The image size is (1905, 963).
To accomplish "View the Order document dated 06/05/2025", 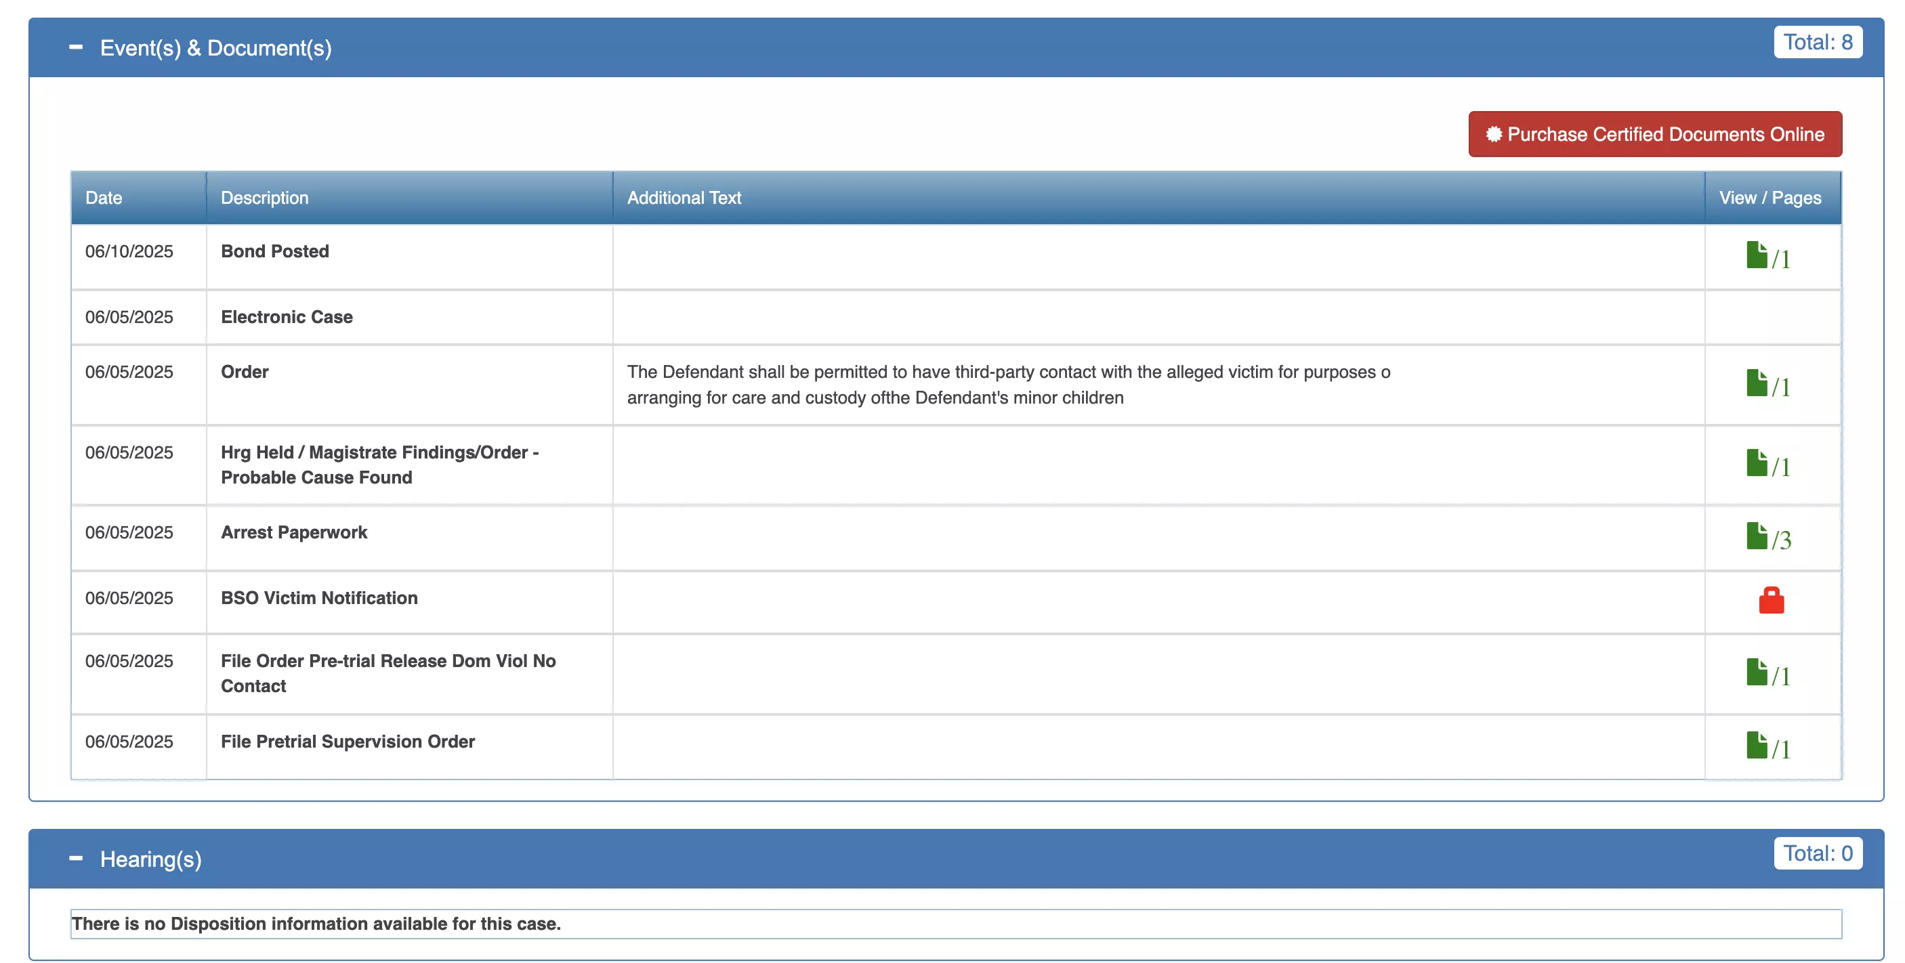I will (1757, 383).
